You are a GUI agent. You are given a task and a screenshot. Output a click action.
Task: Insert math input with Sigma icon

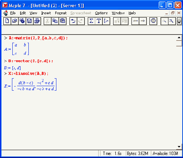coord(91,21)
